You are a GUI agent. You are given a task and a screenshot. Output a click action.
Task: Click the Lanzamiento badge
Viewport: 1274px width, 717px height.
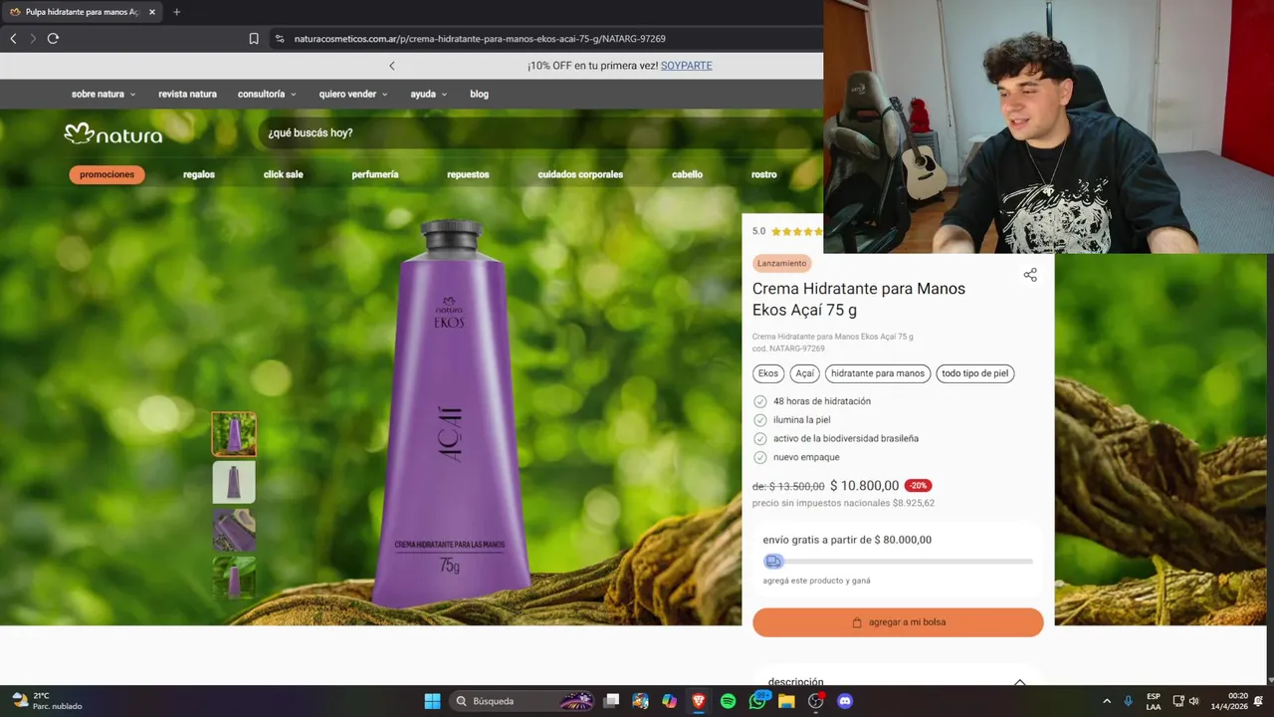click(x=782, y=263)
